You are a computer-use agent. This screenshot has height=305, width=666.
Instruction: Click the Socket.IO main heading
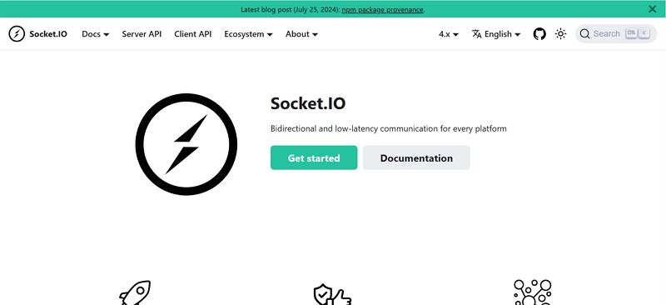[308, 103]
